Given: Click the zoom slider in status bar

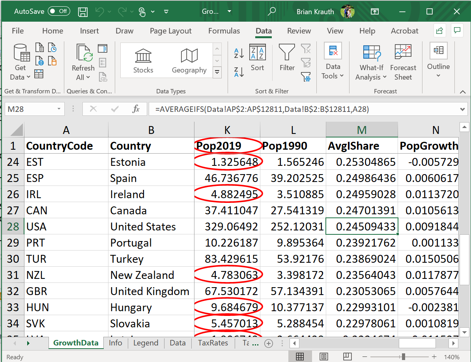Looking at the screenshot, I should click(403, 357).
